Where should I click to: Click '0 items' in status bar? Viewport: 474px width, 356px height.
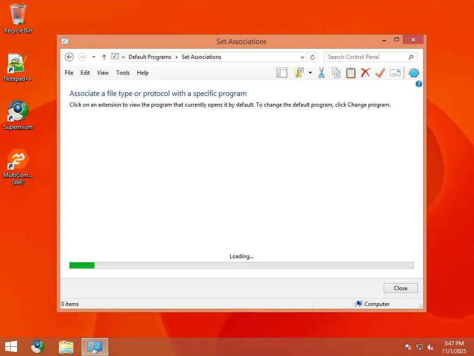pyautogui.click(x=70, y=304)
